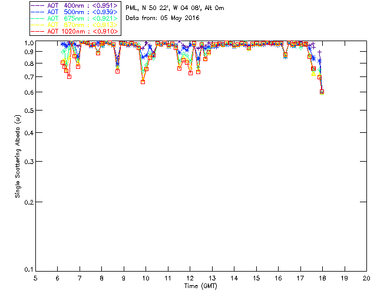Screen dimensions: 377x301
Task: Click the x-axis tick label 5
Action: click(35, 278)
